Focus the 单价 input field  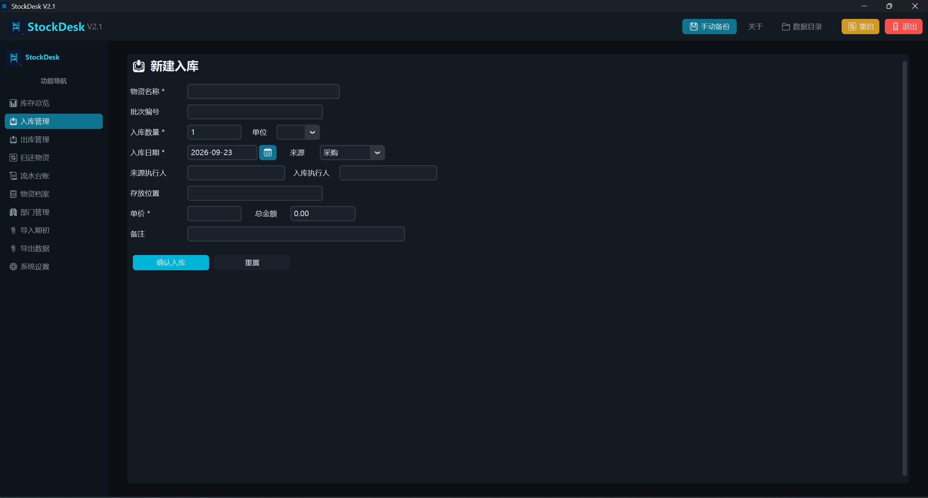[x=214, y=214]
